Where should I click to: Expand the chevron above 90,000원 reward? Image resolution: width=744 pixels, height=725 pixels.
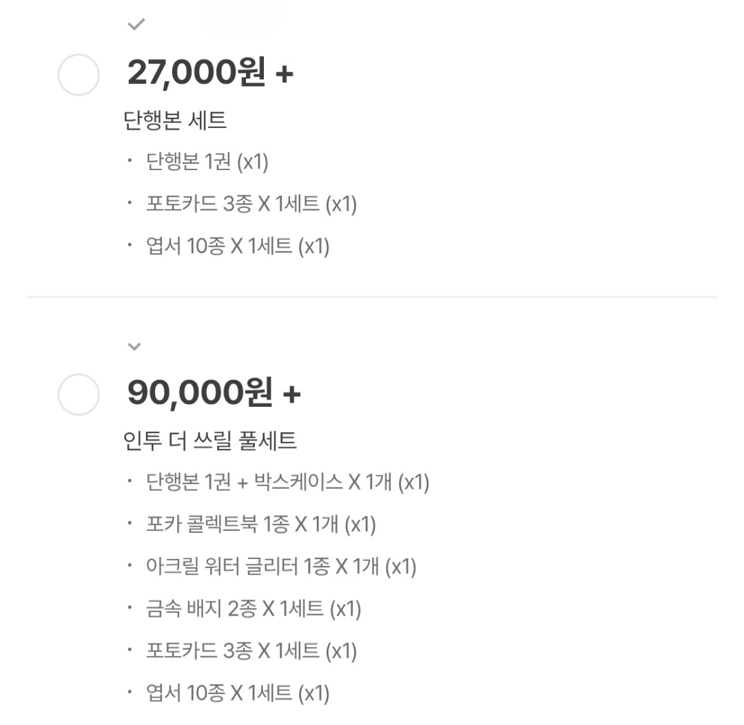[134, 346]
